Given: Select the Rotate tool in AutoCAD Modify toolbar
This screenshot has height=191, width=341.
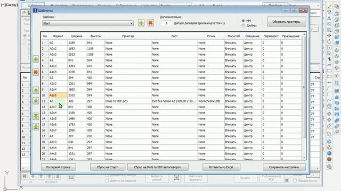Looking at the screenshot, I should (329, 41).
